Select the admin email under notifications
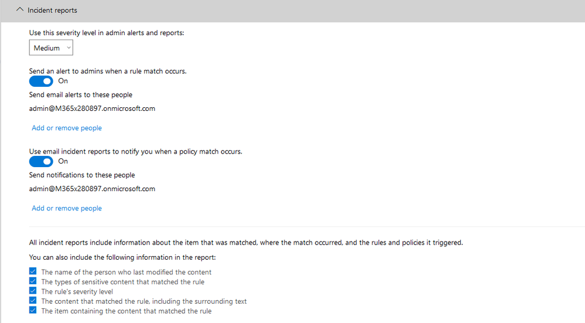 point(92,189)
